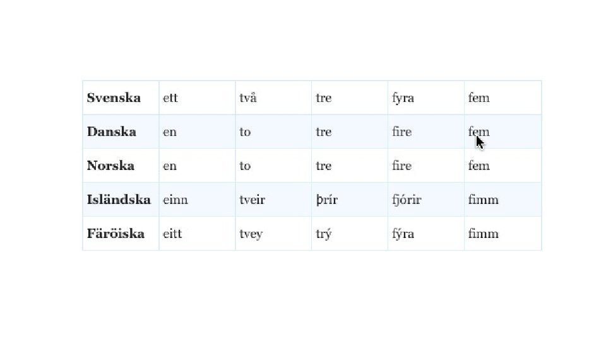Click the Faroese word 'eitt'
The height and width of the screenshot is (340, 606).
tap(172, 234)
